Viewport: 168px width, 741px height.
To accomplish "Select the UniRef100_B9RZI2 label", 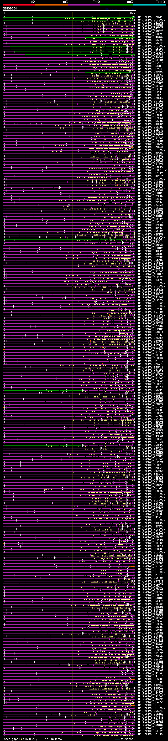I will pos(151,222).
